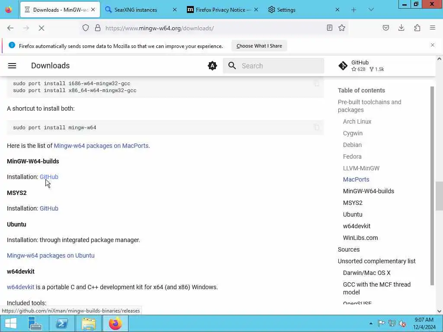Open Pre-built toolchains and packages contents entry
This screenshot has height=332, width=443.
(x=369, y=106)
